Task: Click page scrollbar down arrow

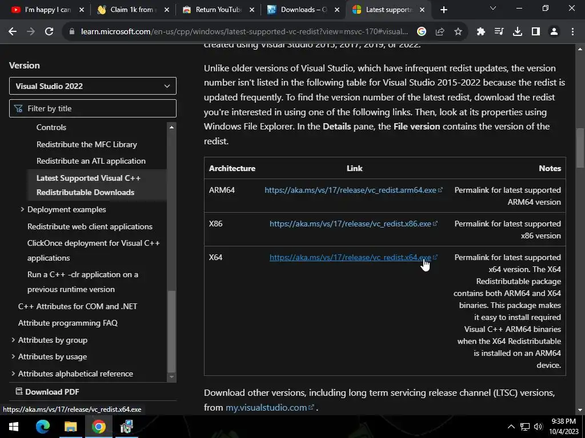Action: pos(580,410)
